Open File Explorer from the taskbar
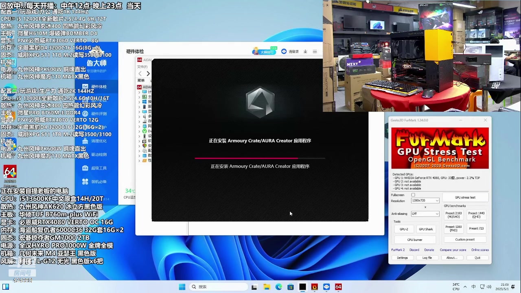The width and height of the screenshot is (521, 293). 267,287
